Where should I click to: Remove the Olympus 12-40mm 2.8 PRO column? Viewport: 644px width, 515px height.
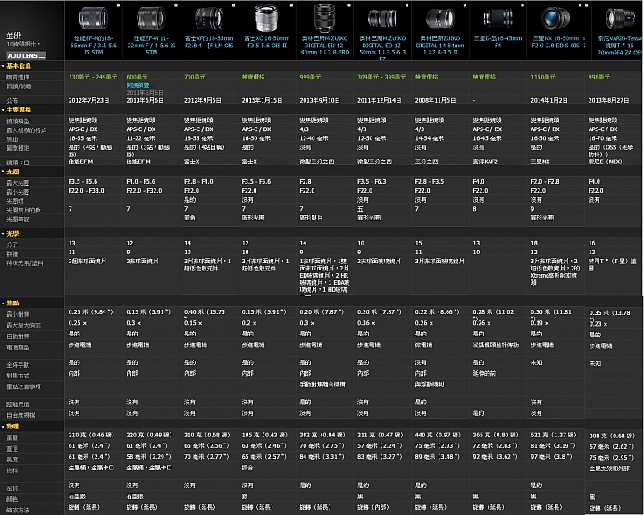(x=349, y=5)
